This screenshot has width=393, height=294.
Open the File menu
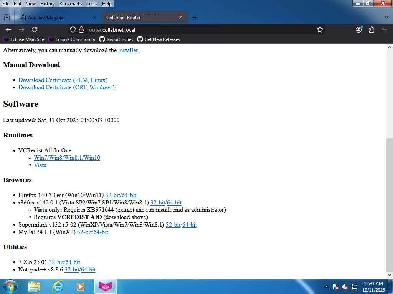(5, 4)
